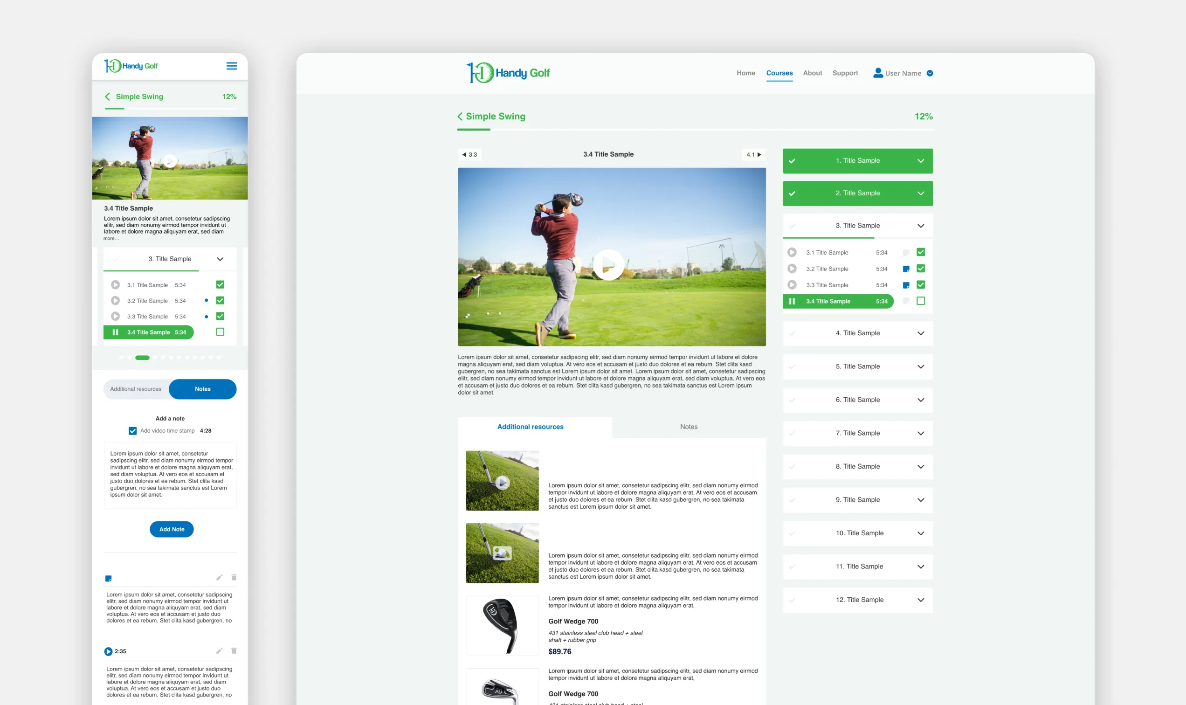Click the user profile avatar icon

878,73
